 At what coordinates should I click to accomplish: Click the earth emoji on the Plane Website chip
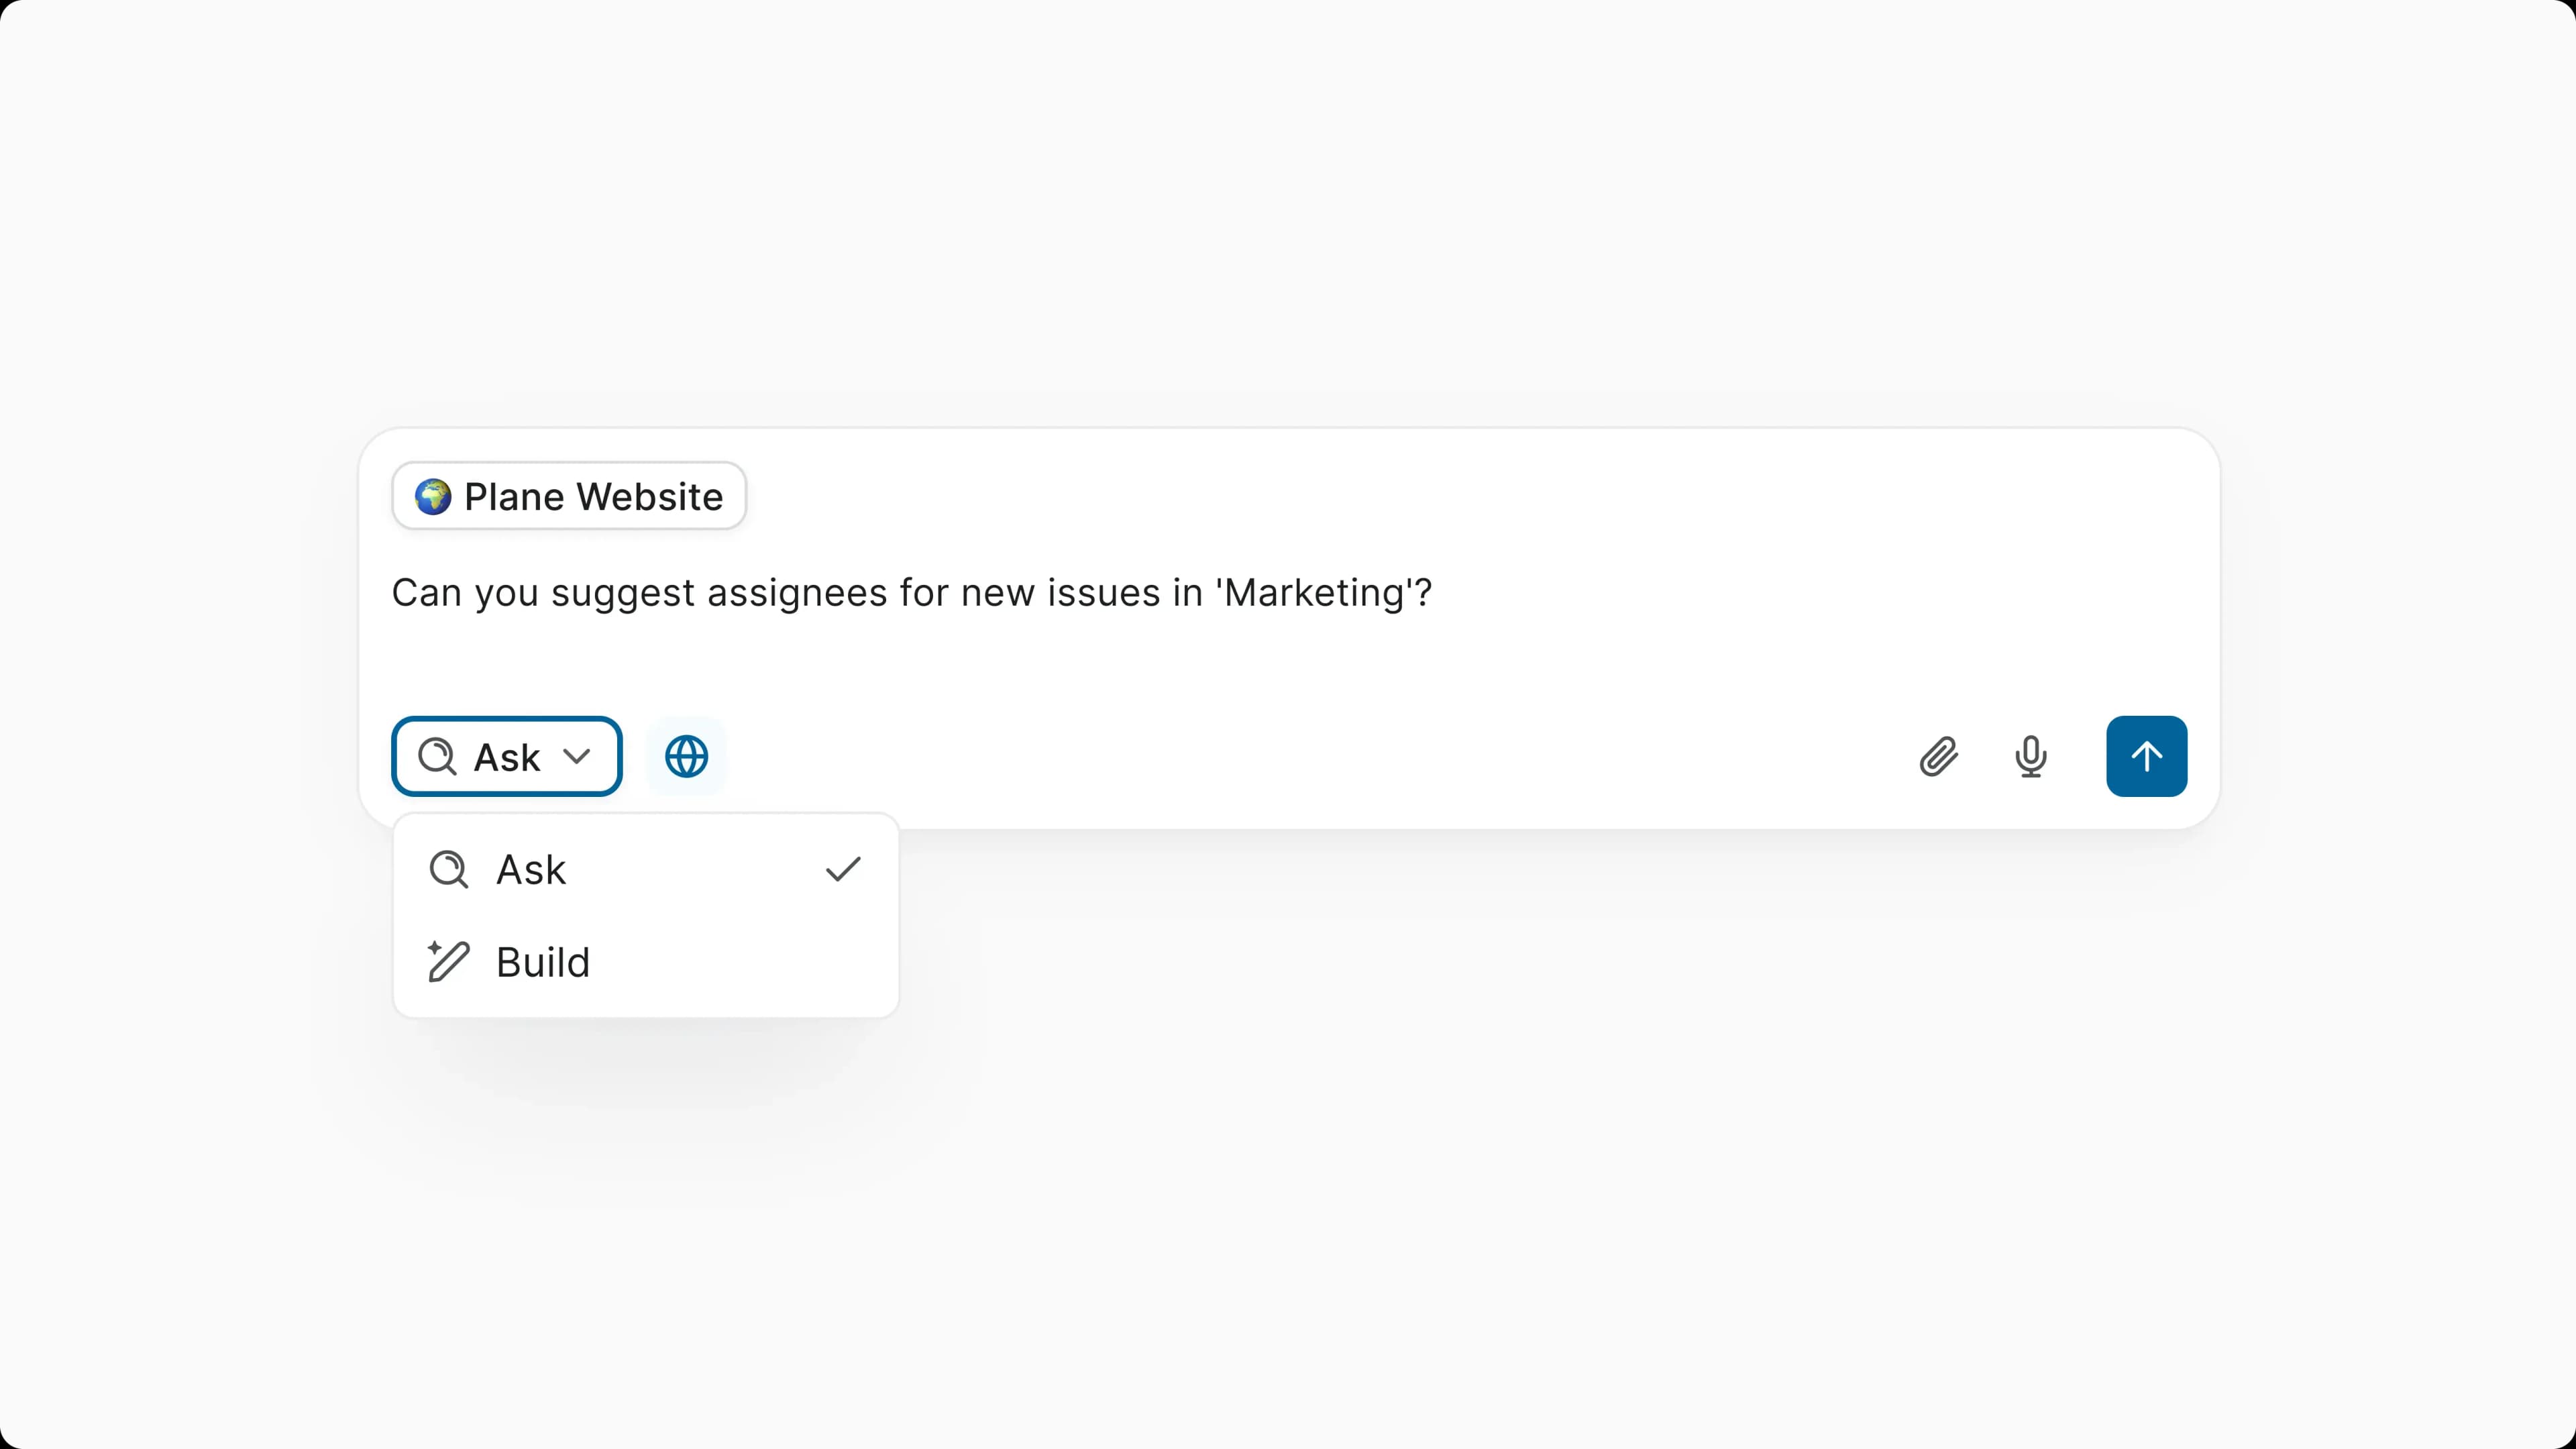[433, 497]
